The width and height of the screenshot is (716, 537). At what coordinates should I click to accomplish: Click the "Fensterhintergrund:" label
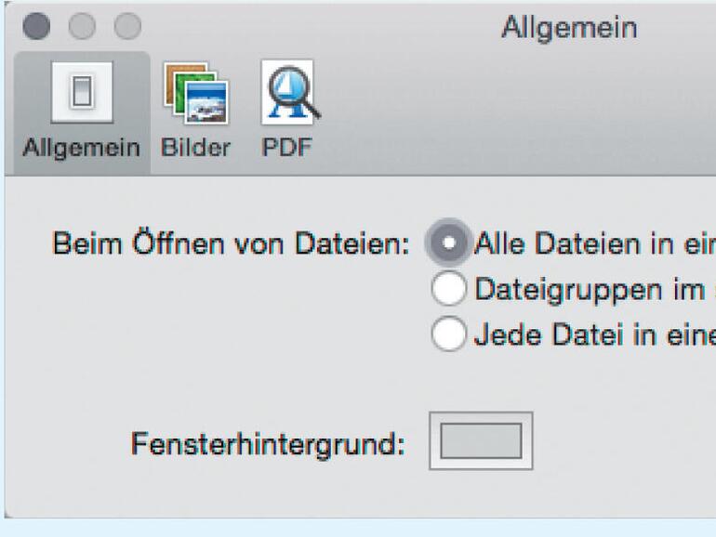(268, 444)
